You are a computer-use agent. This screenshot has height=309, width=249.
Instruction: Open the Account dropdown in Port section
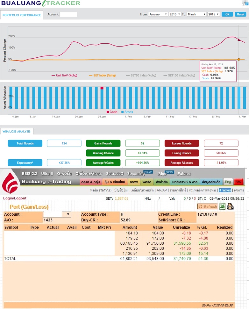point(57,214)
